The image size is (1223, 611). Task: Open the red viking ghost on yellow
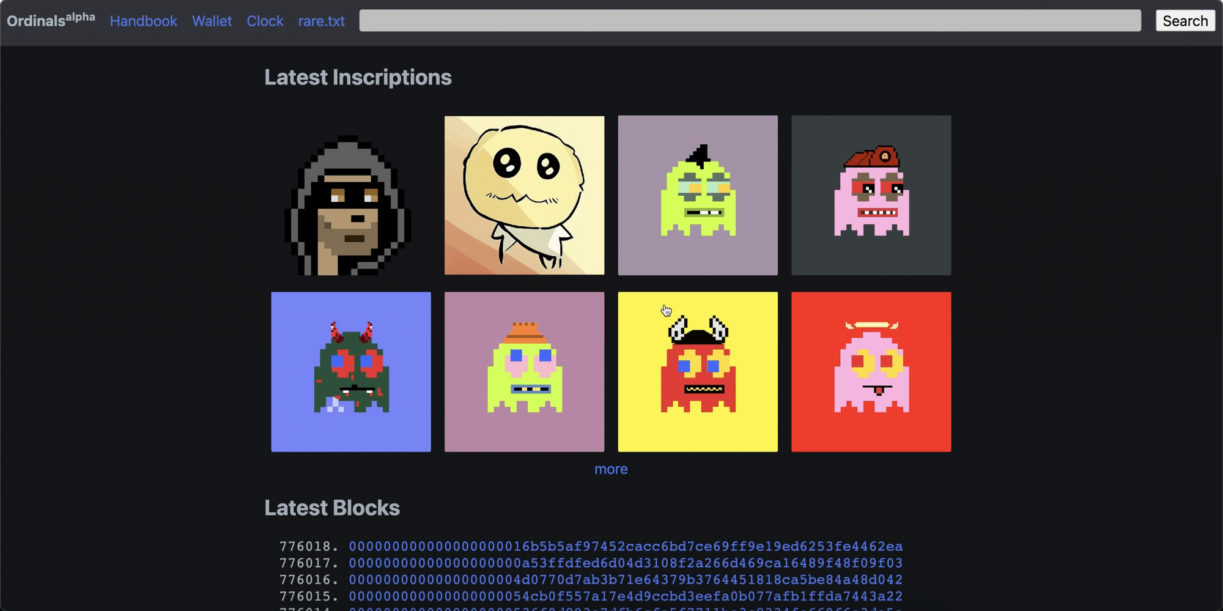point(698,372)
